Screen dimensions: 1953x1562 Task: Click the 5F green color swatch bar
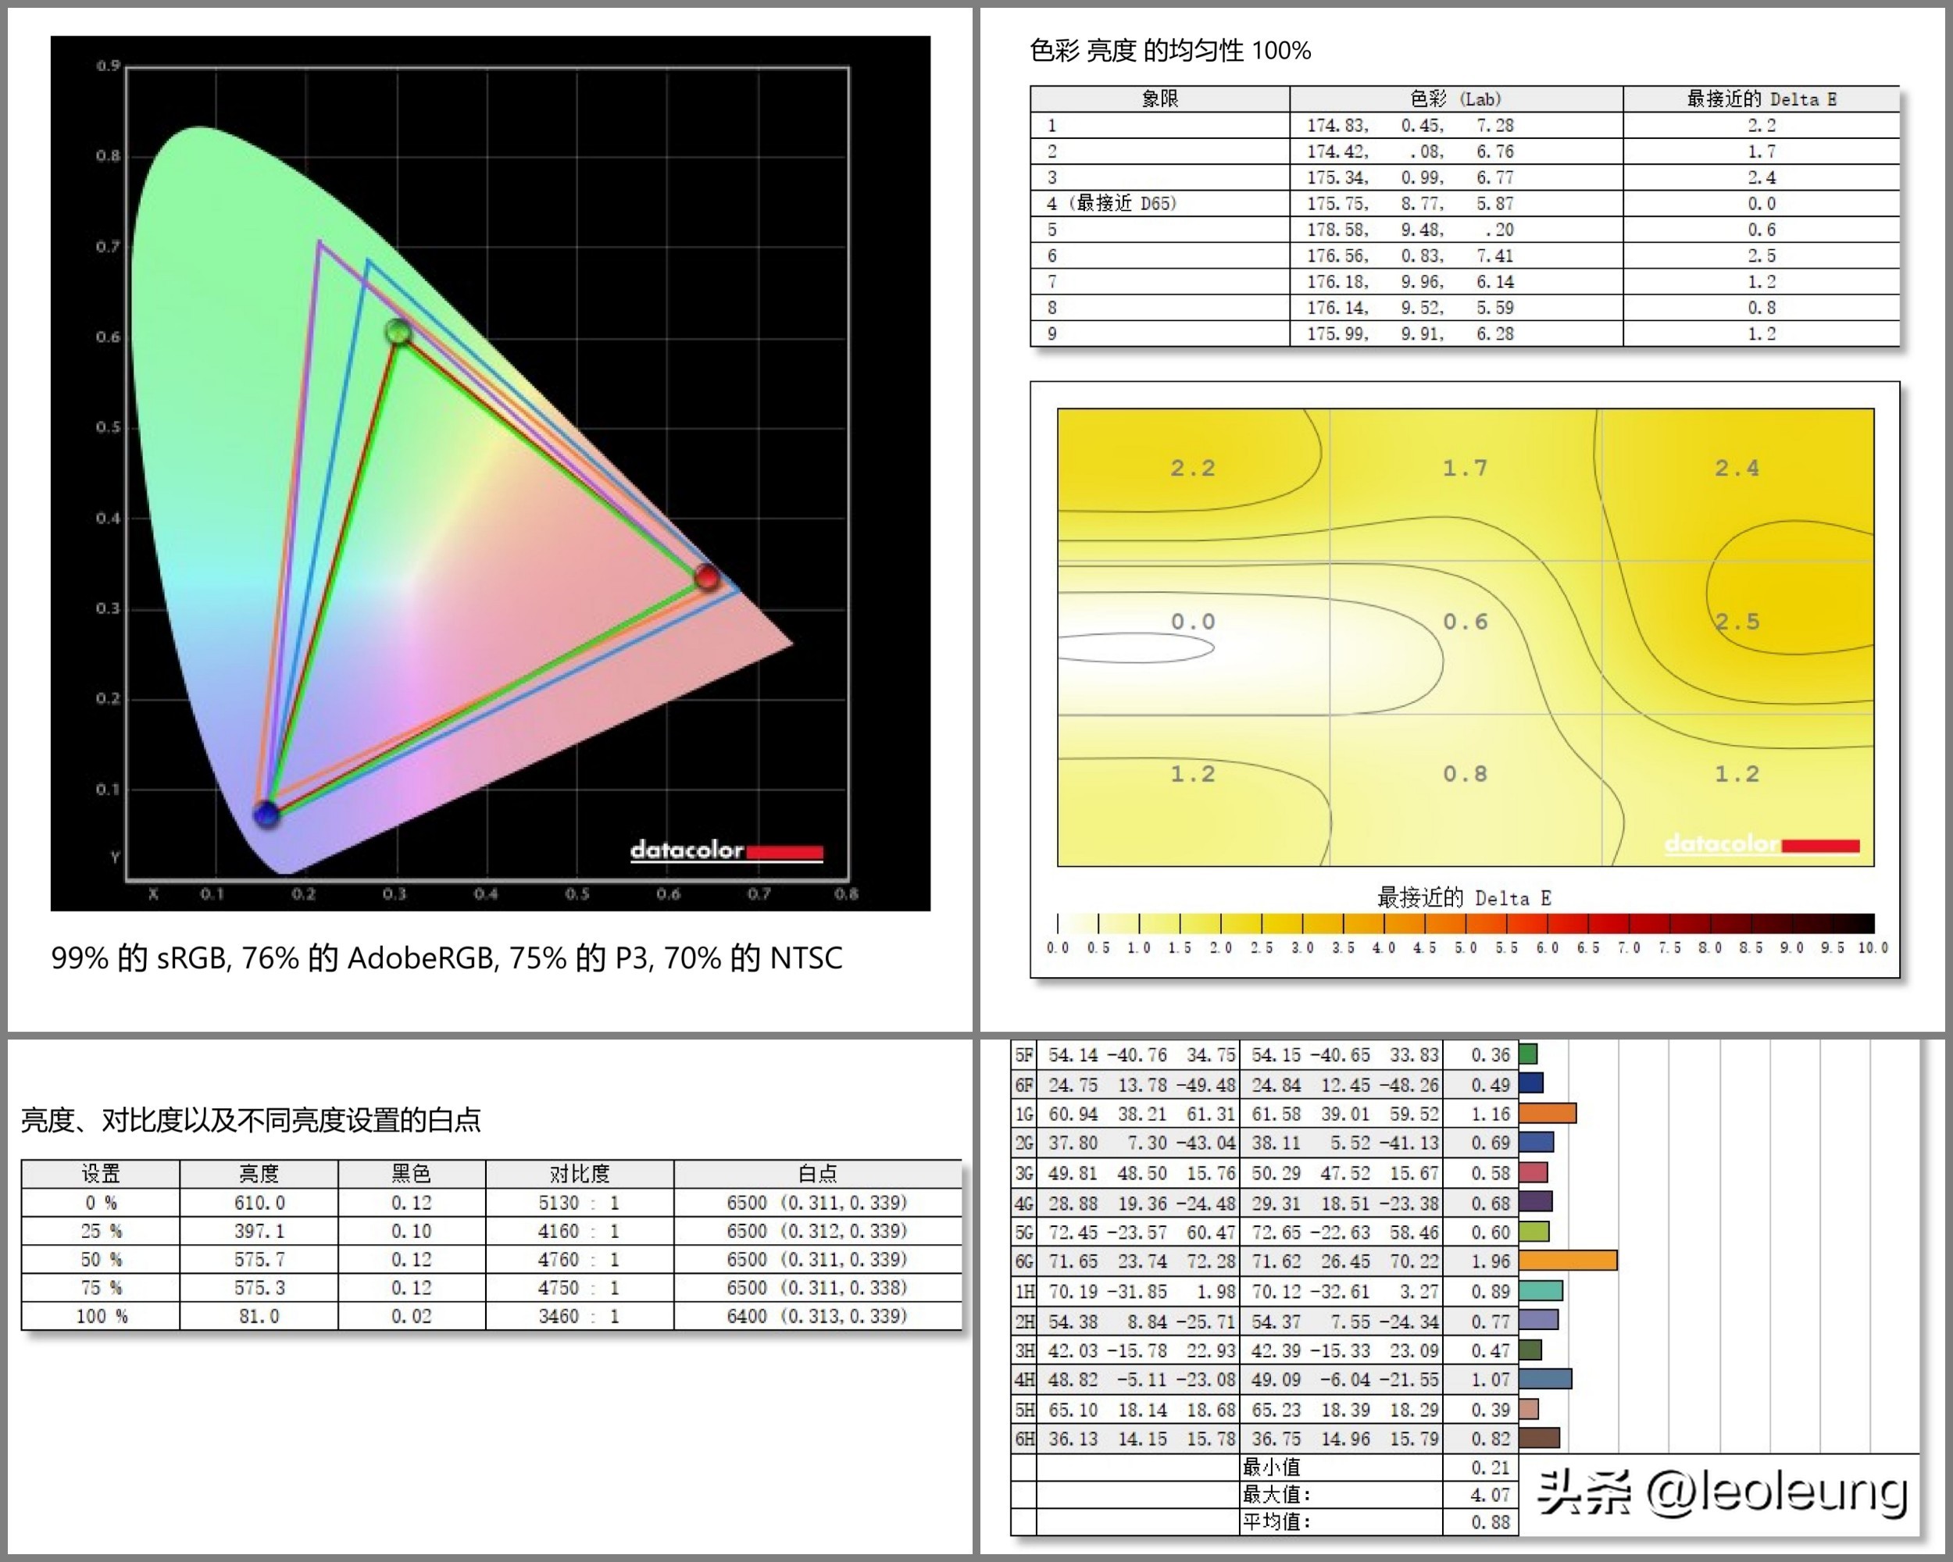(1528, 1054)
